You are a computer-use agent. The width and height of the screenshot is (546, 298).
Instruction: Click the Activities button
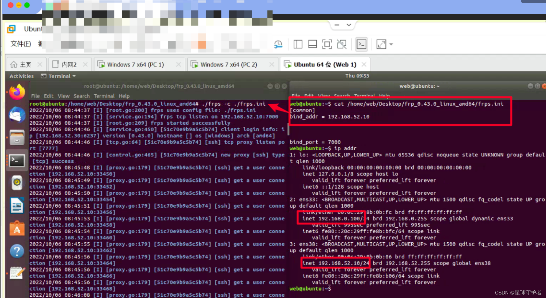pyautogui.click(x=21, y=76)
